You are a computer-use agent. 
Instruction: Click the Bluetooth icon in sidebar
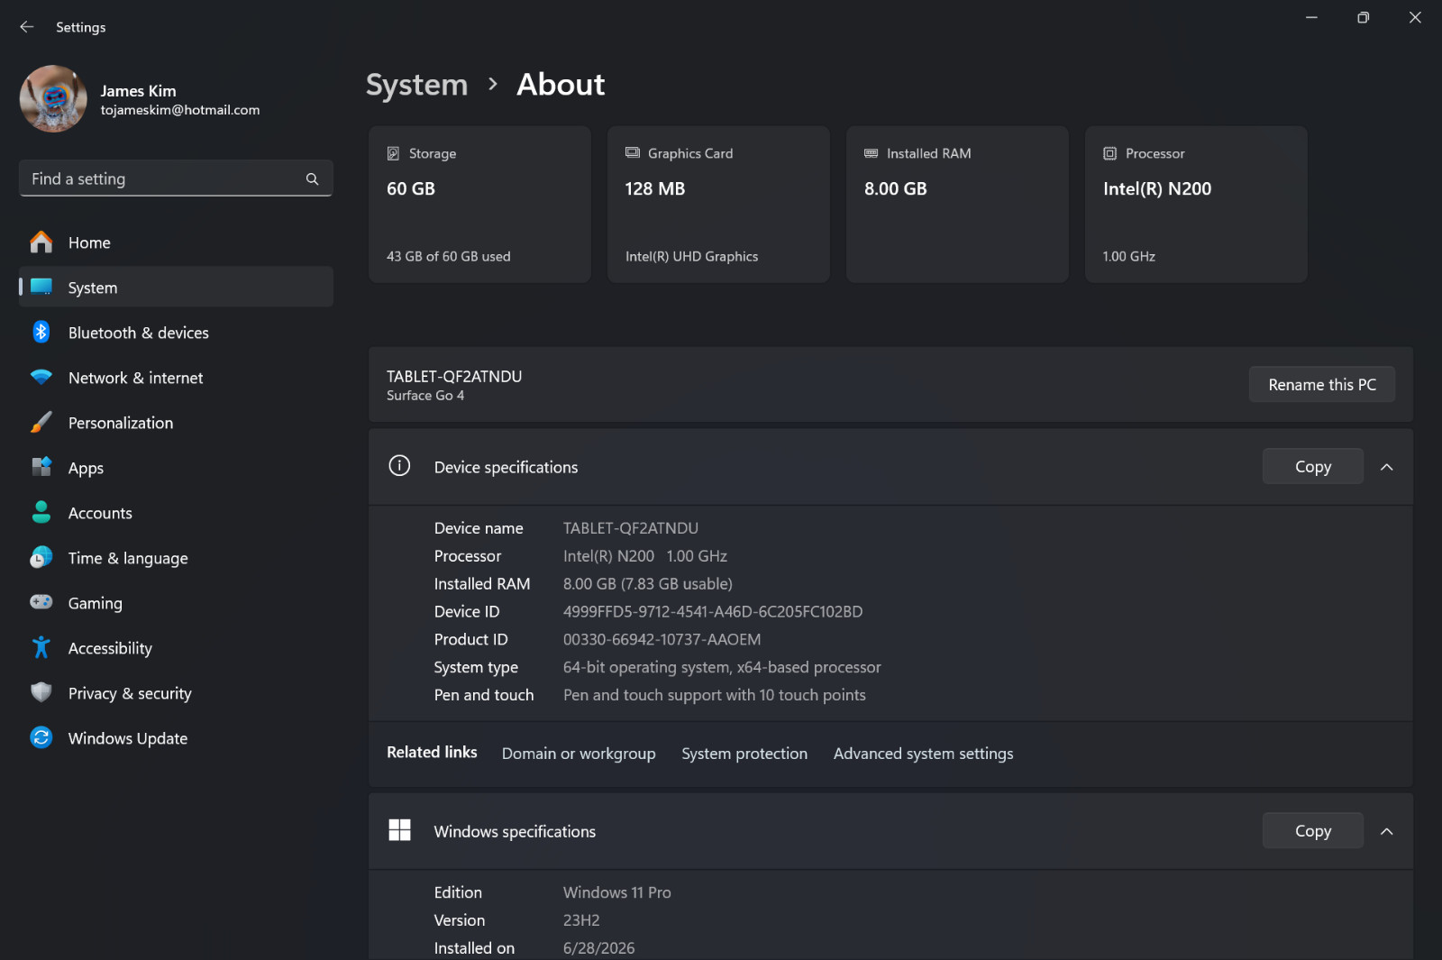[x=41, y=332]
